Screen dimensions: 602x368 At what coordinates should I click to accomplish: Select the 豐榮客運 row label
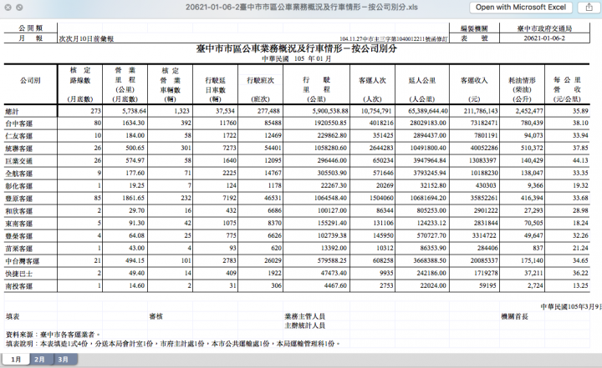[18, 236]
